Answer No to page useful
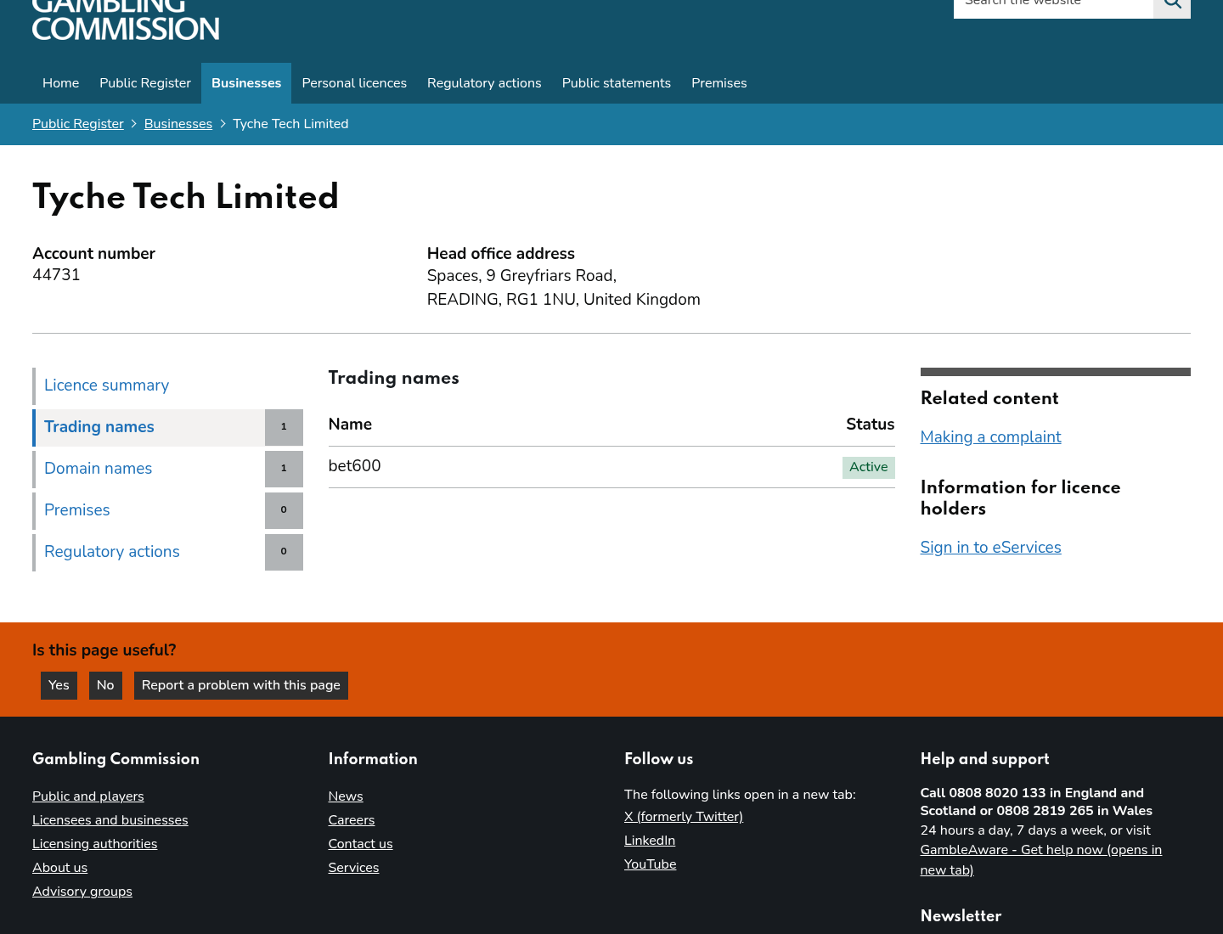 [x=105, y=685]
